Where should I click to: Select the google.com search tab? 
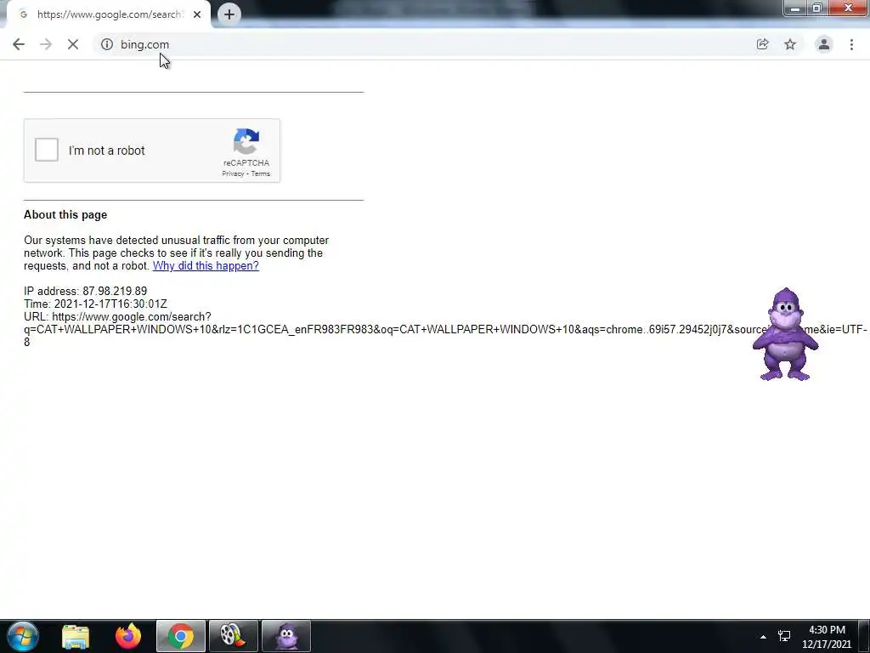click(109, 14)
